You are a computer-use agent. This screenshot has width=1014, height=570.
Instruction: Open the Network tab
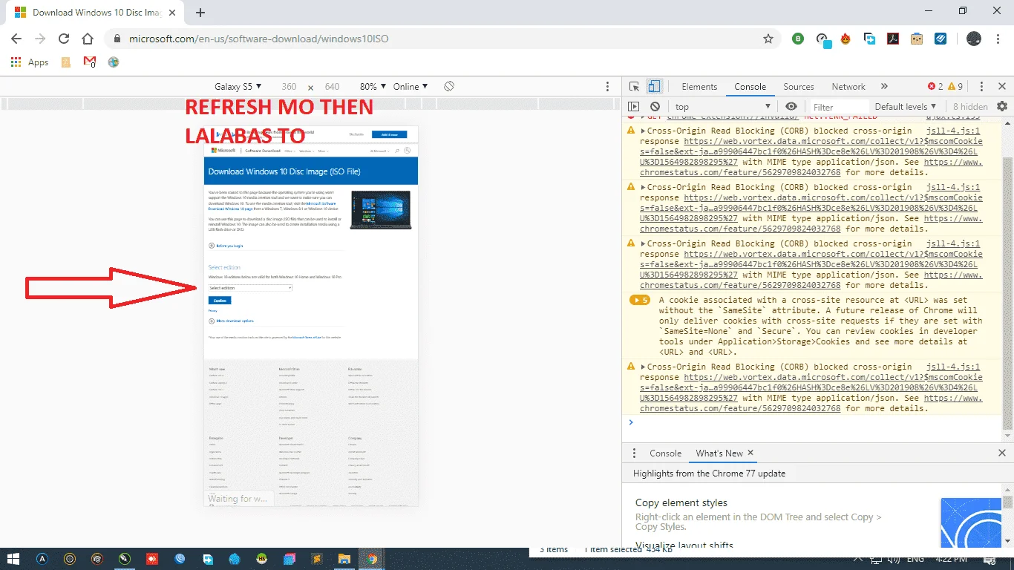click(848, 87)
